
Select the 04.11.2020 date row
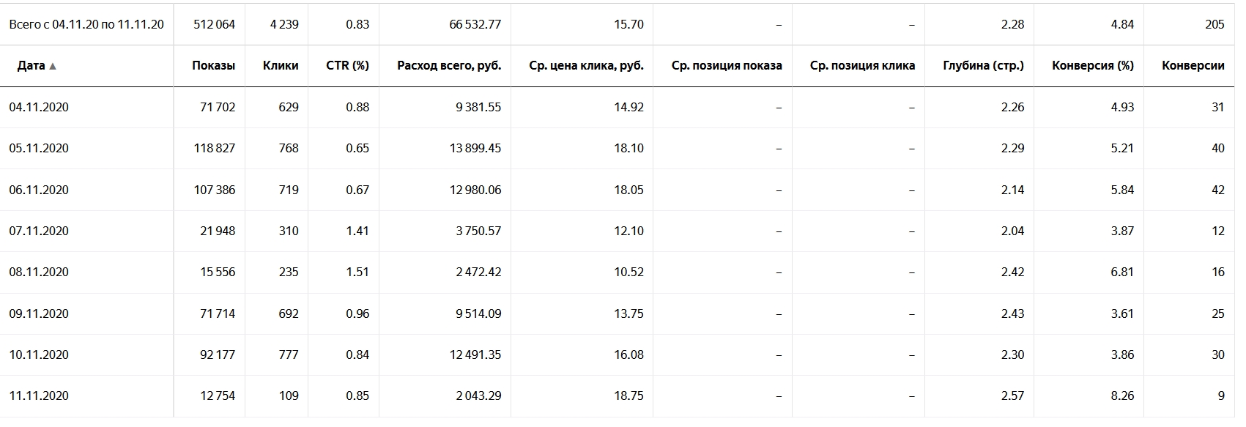coord(618,107)
